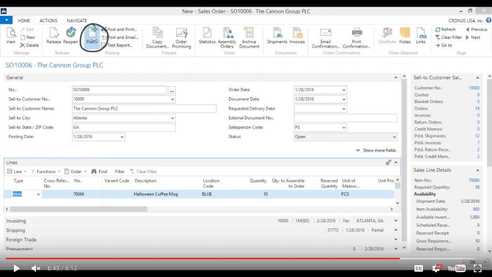Open Sell-to City dropdown
The image size is (492, 277).
coord(172,118)
